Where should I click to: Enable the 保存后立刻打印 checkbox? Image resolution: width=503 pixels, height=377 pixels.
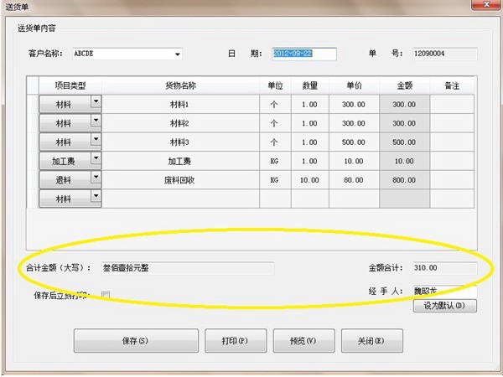(x=106, y=294)
